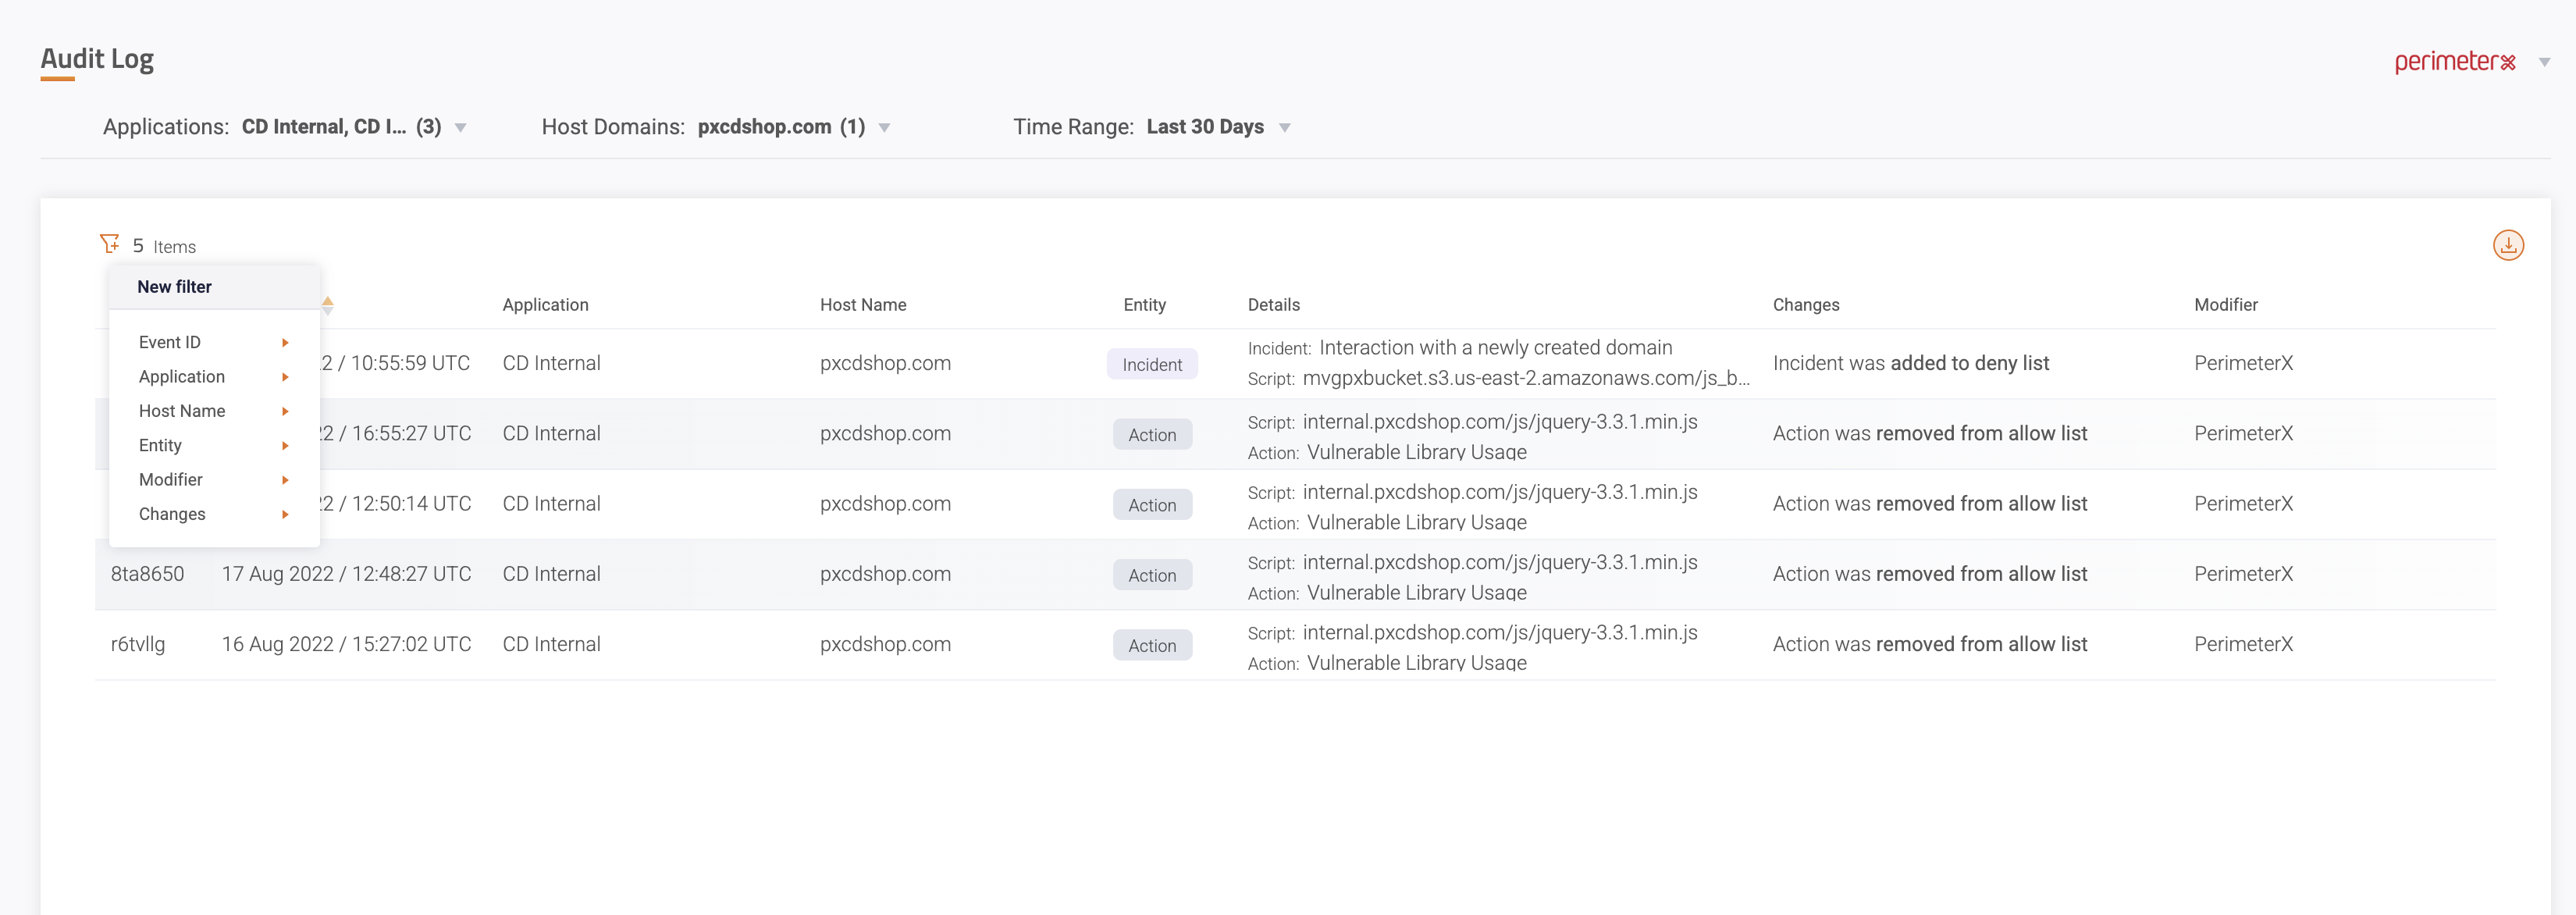The image size is (2576, 915).
Task: Open Changes filter submenu entry
Action: (x=172, y=514)
